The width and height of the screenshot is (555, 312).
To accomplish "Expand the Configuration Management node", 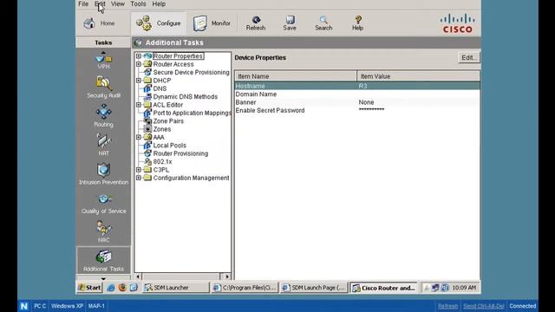I will tap(139, 178).
